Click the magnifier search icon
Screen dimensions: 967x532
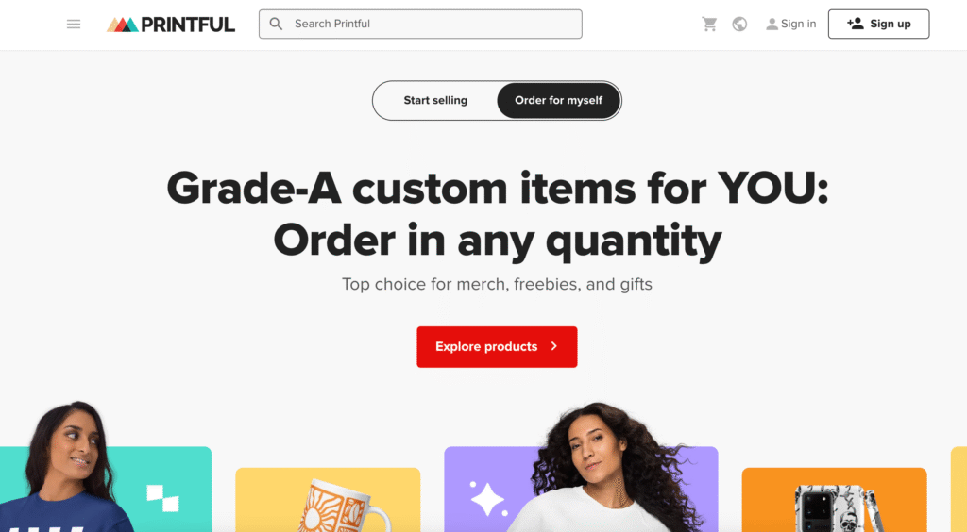pos(277,24)
